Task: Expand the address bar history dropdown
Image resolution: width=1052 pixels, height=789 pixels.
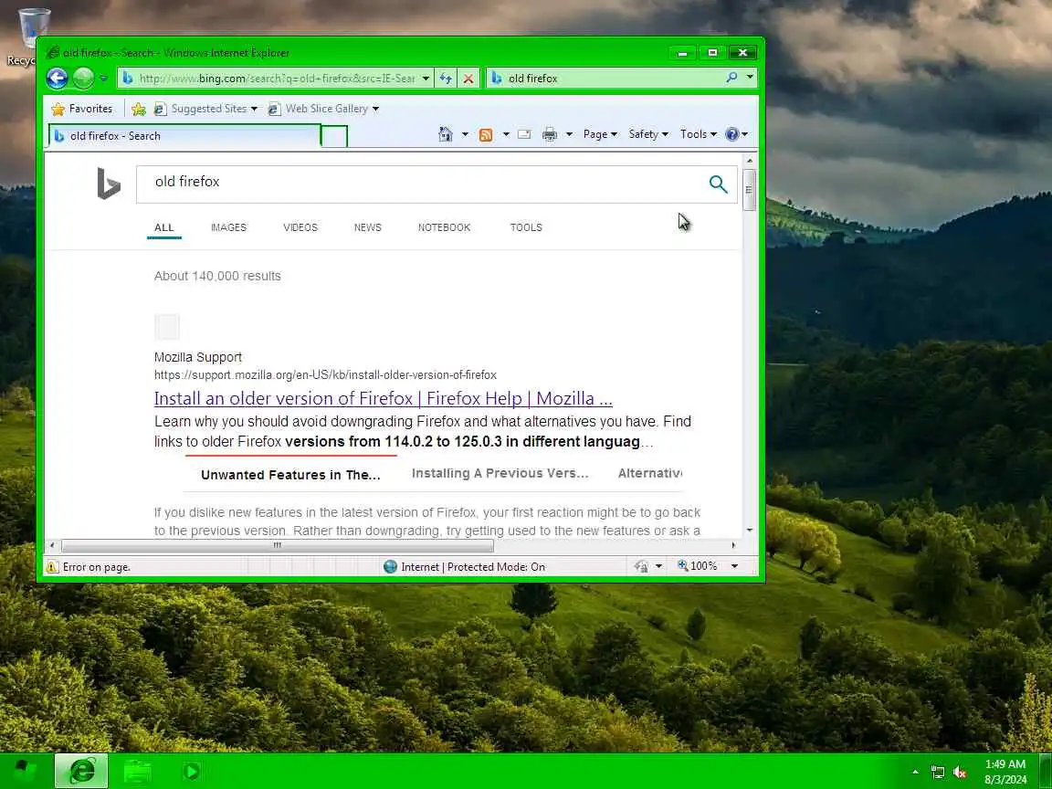Action: coord(426,79)
